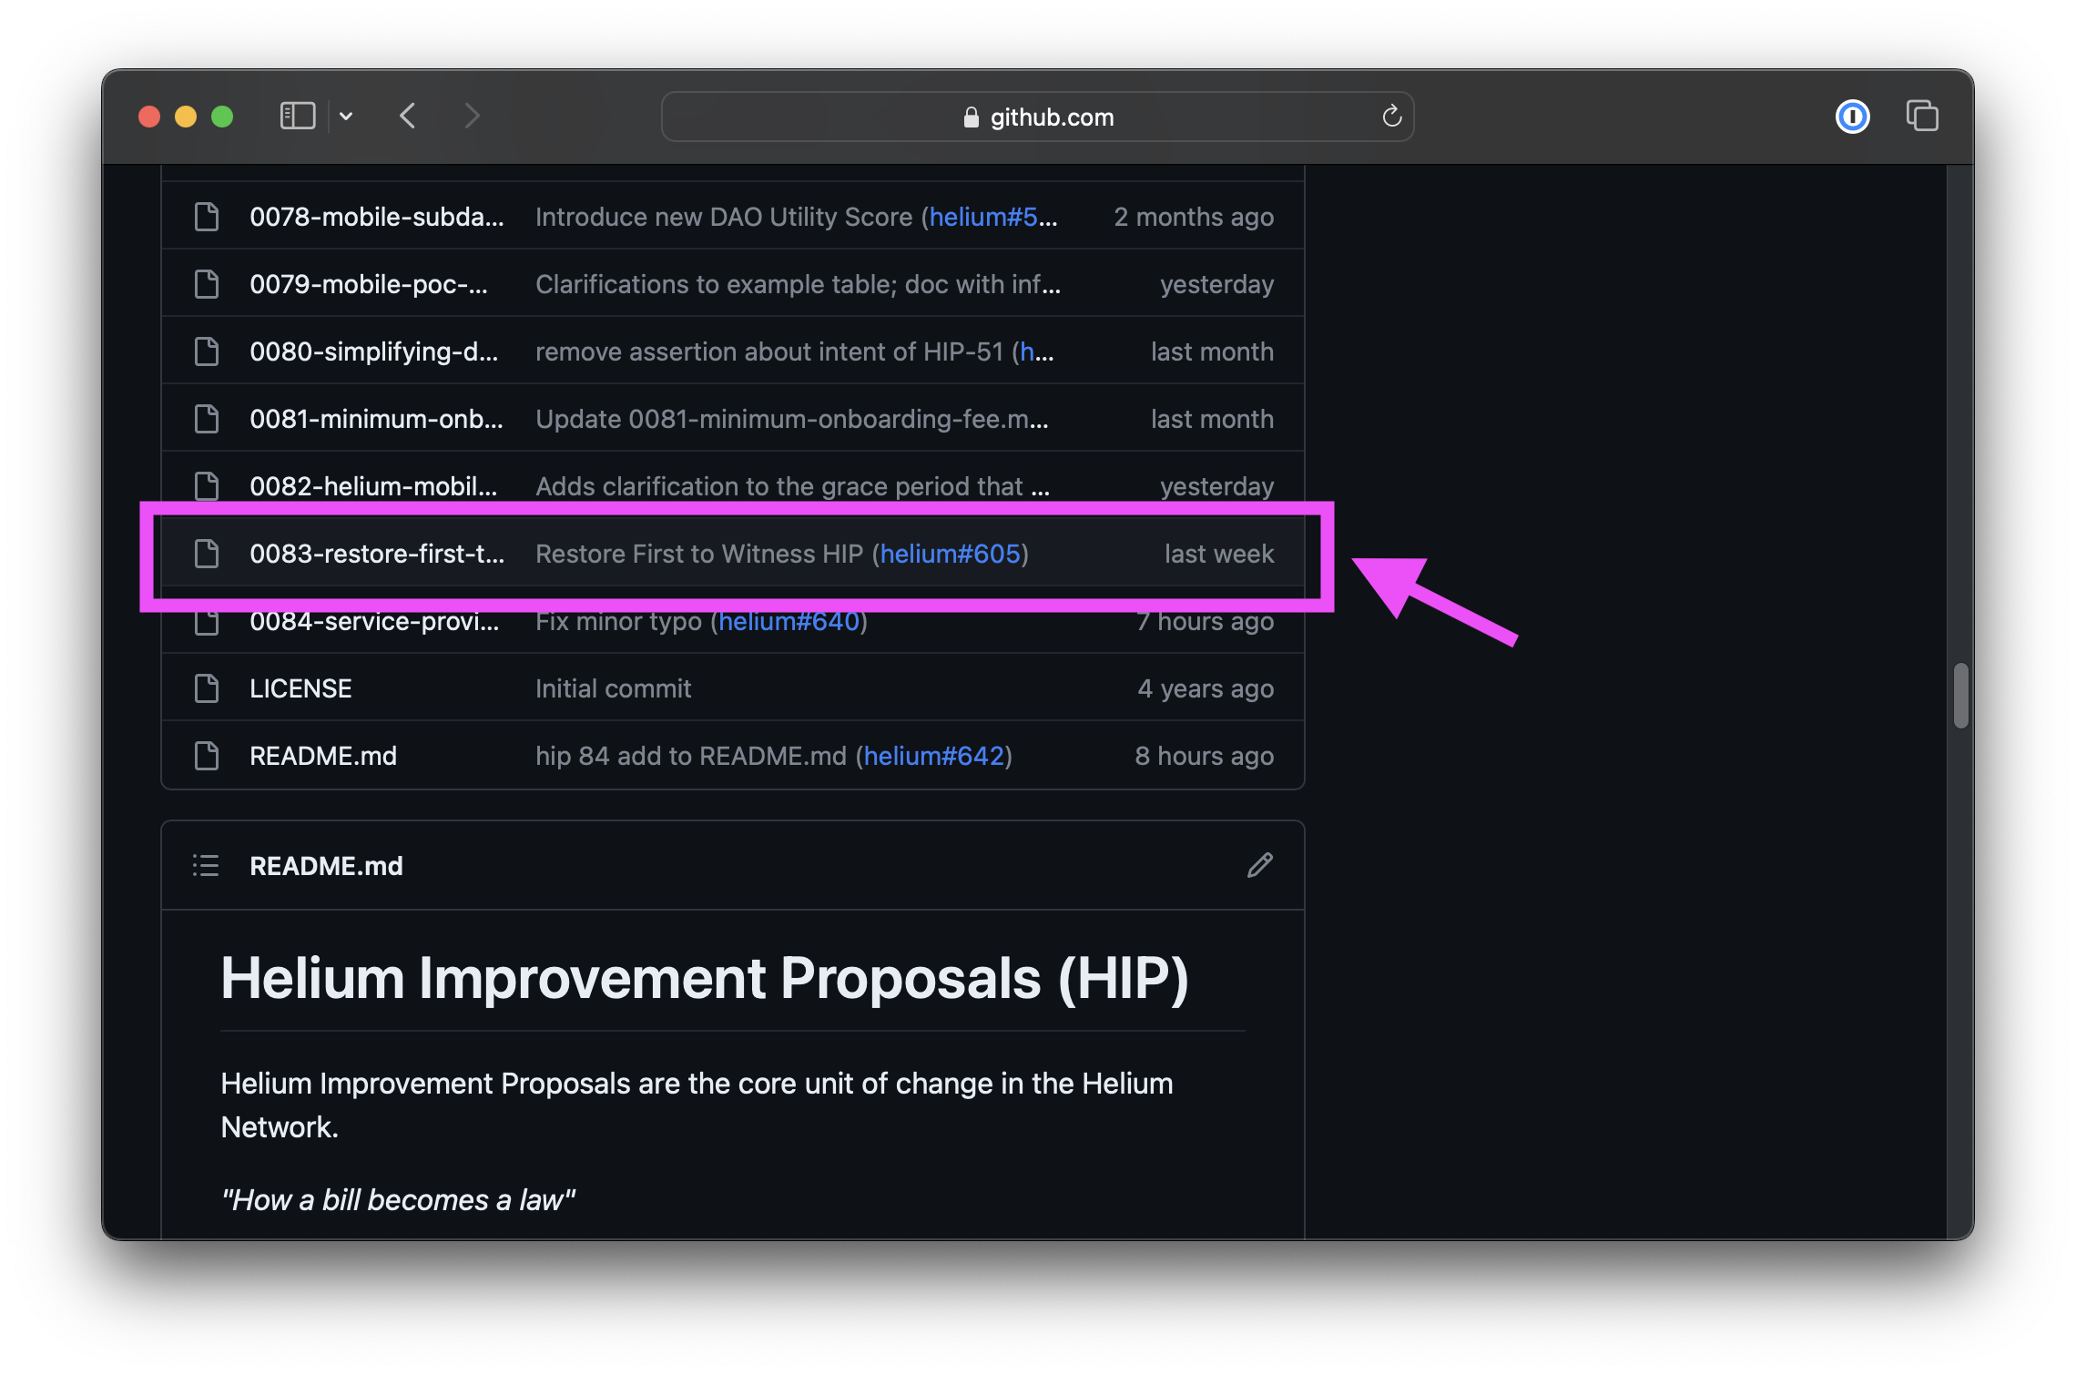Click the file icon beside 0081-minimum-onb...

tap(207, 419)
